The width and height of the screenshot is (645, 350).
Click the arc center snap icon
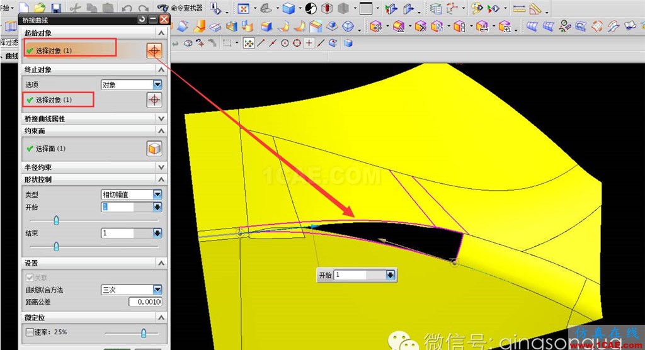click(x=285, y=43)
